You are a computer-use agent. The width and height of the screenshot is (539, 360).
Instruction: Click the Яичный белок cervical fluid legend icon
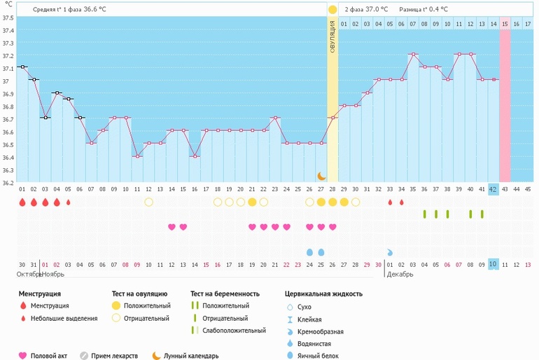(290, 356)
